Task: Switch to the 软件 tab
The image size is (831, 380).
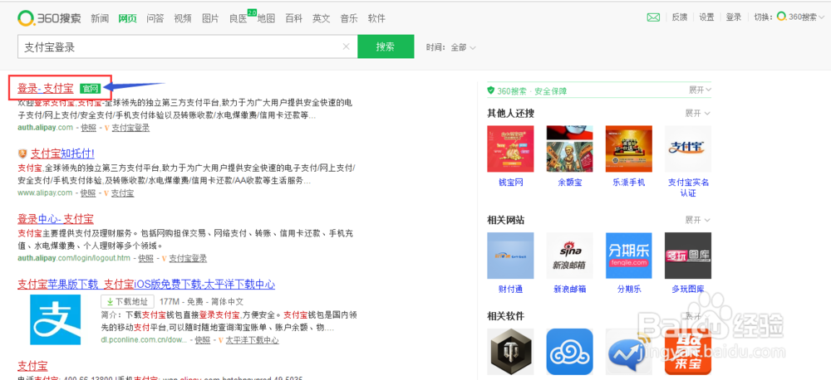Action: pyautogui.click(x=376, y=18)
